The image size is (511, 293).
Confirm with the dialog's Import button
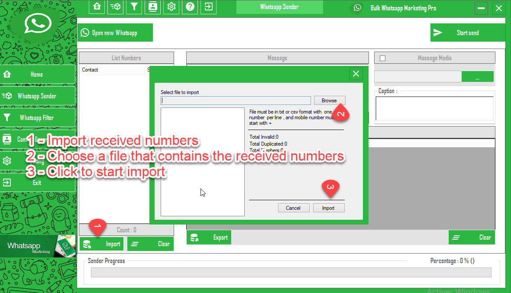coord(329,208)
